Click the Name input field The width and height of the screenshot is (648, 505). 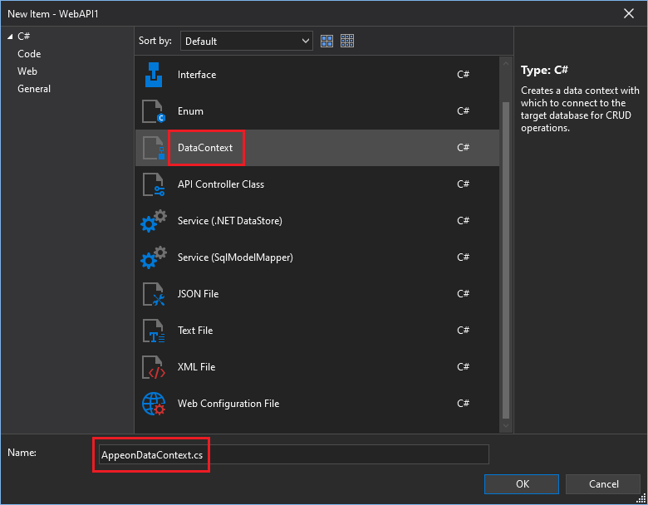(x=291, y=454)
